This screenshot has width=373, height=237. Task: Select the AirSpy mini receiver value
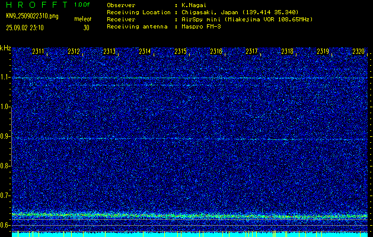coord(247,20)
